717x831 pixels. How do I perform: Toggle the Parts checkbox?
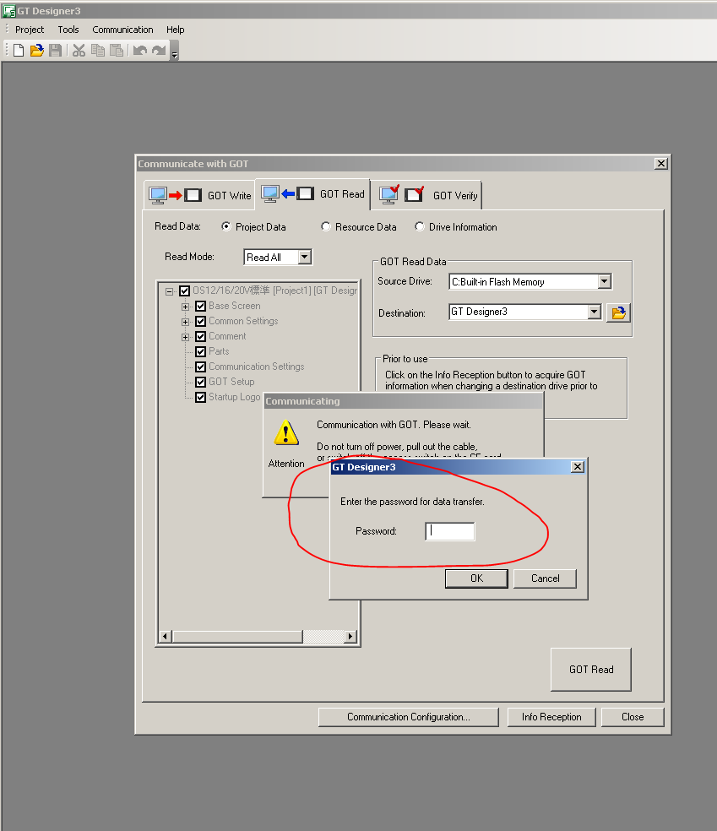coord(200,351)
